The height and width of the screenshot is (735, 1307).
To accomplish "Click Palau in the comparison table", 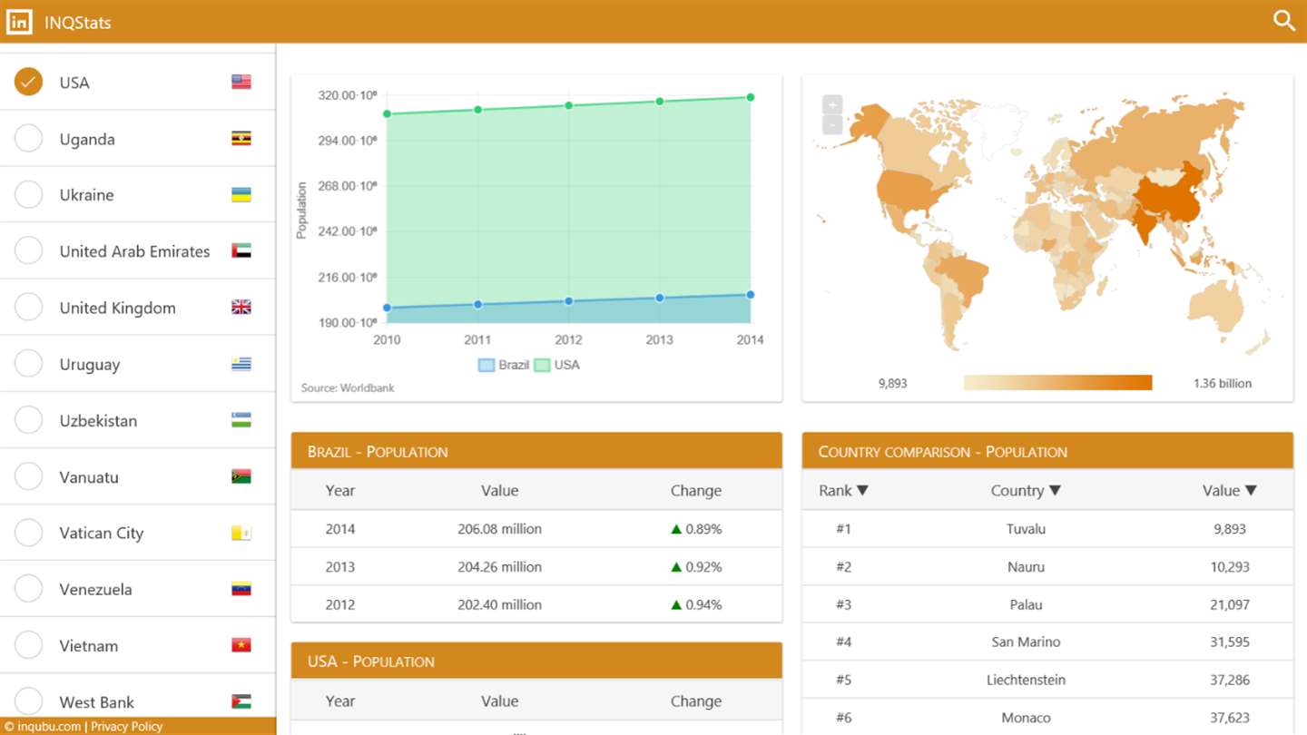I will pos(1027,604).
